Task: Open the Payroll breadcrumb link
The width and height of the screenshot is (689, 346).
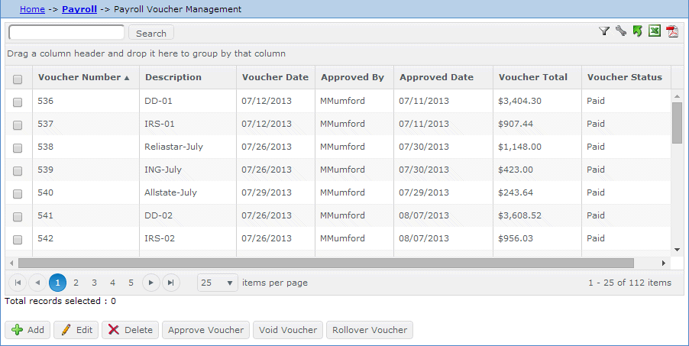Action: pyautogui.click(x=79, y=9)
